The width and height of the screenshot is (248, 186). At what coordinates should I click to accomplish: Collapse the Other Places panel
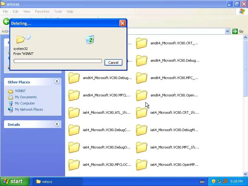(57, 82)
